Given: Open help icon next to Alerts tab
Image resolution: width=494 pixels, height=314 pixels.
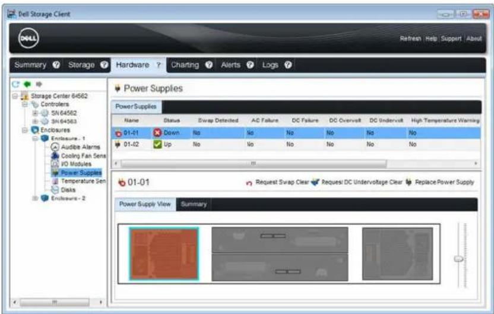Looking at the screenshot, I should pos(250,65).
